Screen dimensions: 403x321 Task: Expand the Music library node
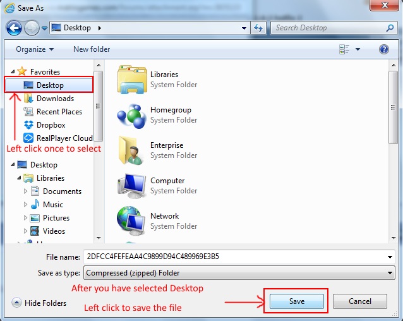click(25, 204)
